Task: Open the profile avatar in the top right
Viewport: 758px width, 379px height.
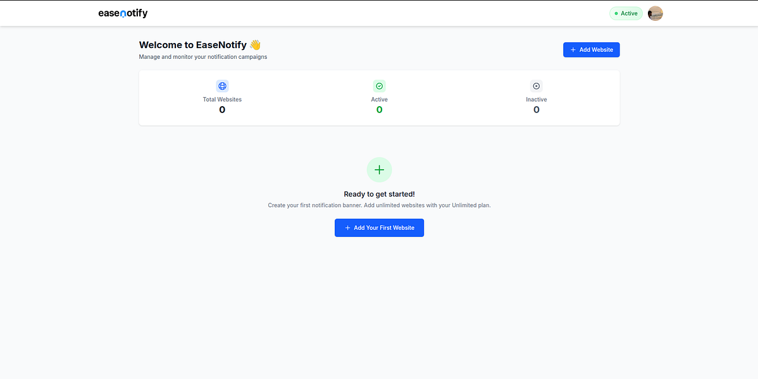Action: [655, 13]
